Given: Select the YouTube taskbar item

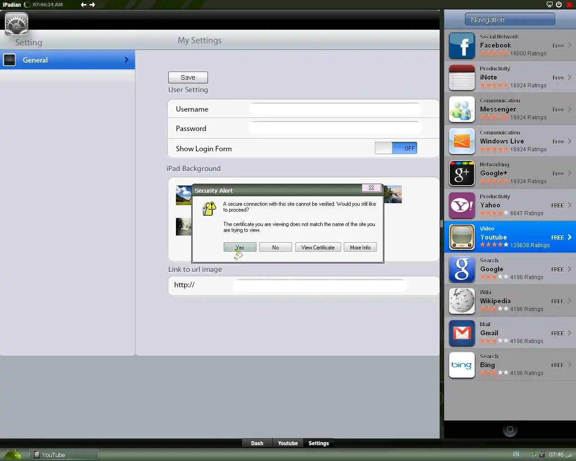Looking at the screenshot, I should tap(64, 455).
